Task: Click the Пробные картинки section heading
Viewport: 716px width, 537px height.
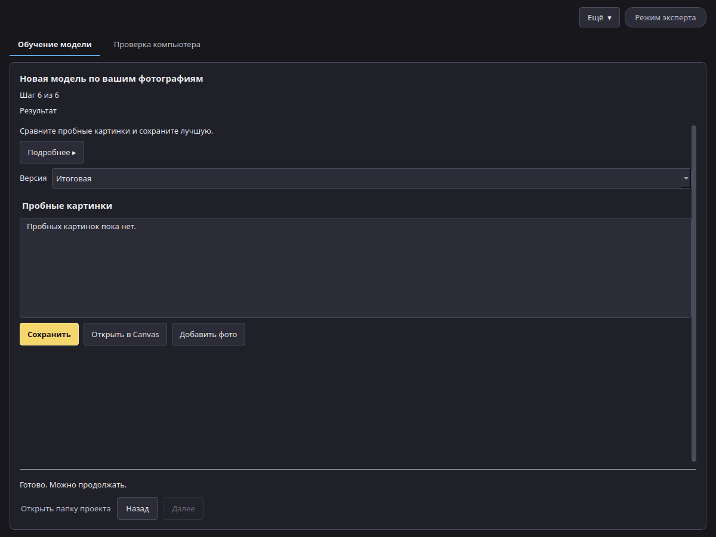Action: 67,206
